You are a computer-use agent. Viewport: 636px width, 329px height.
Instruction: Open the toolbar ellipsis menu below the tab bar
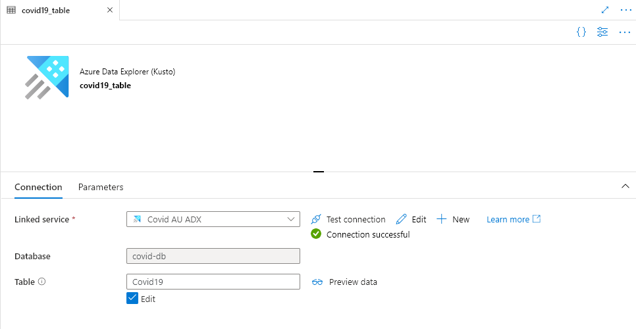pos(625,32)
